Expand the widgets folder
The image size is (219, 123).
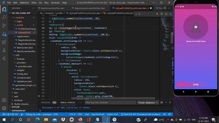click(21, 70)
